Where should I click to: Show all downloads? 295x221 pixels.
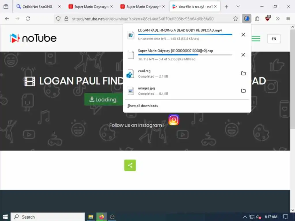(x=142, y=106)
